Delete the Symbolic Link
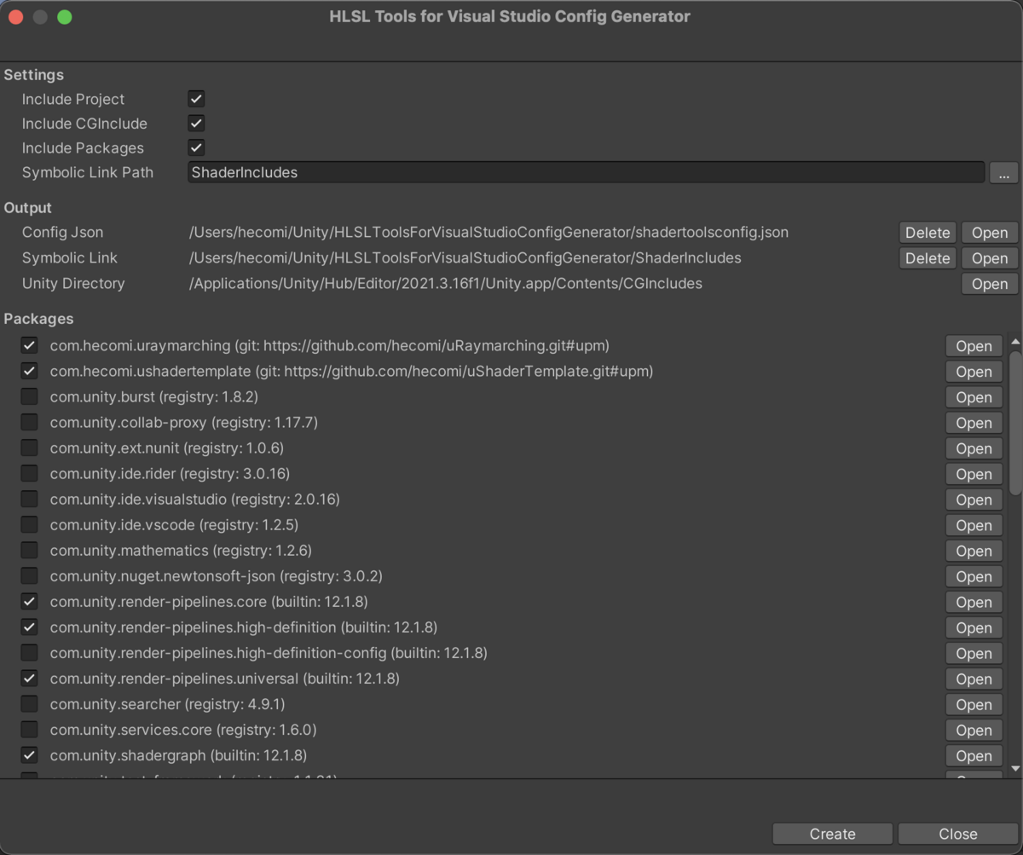Image resolution: width=1023 pixels, height=855 pixels. [928, 258]
